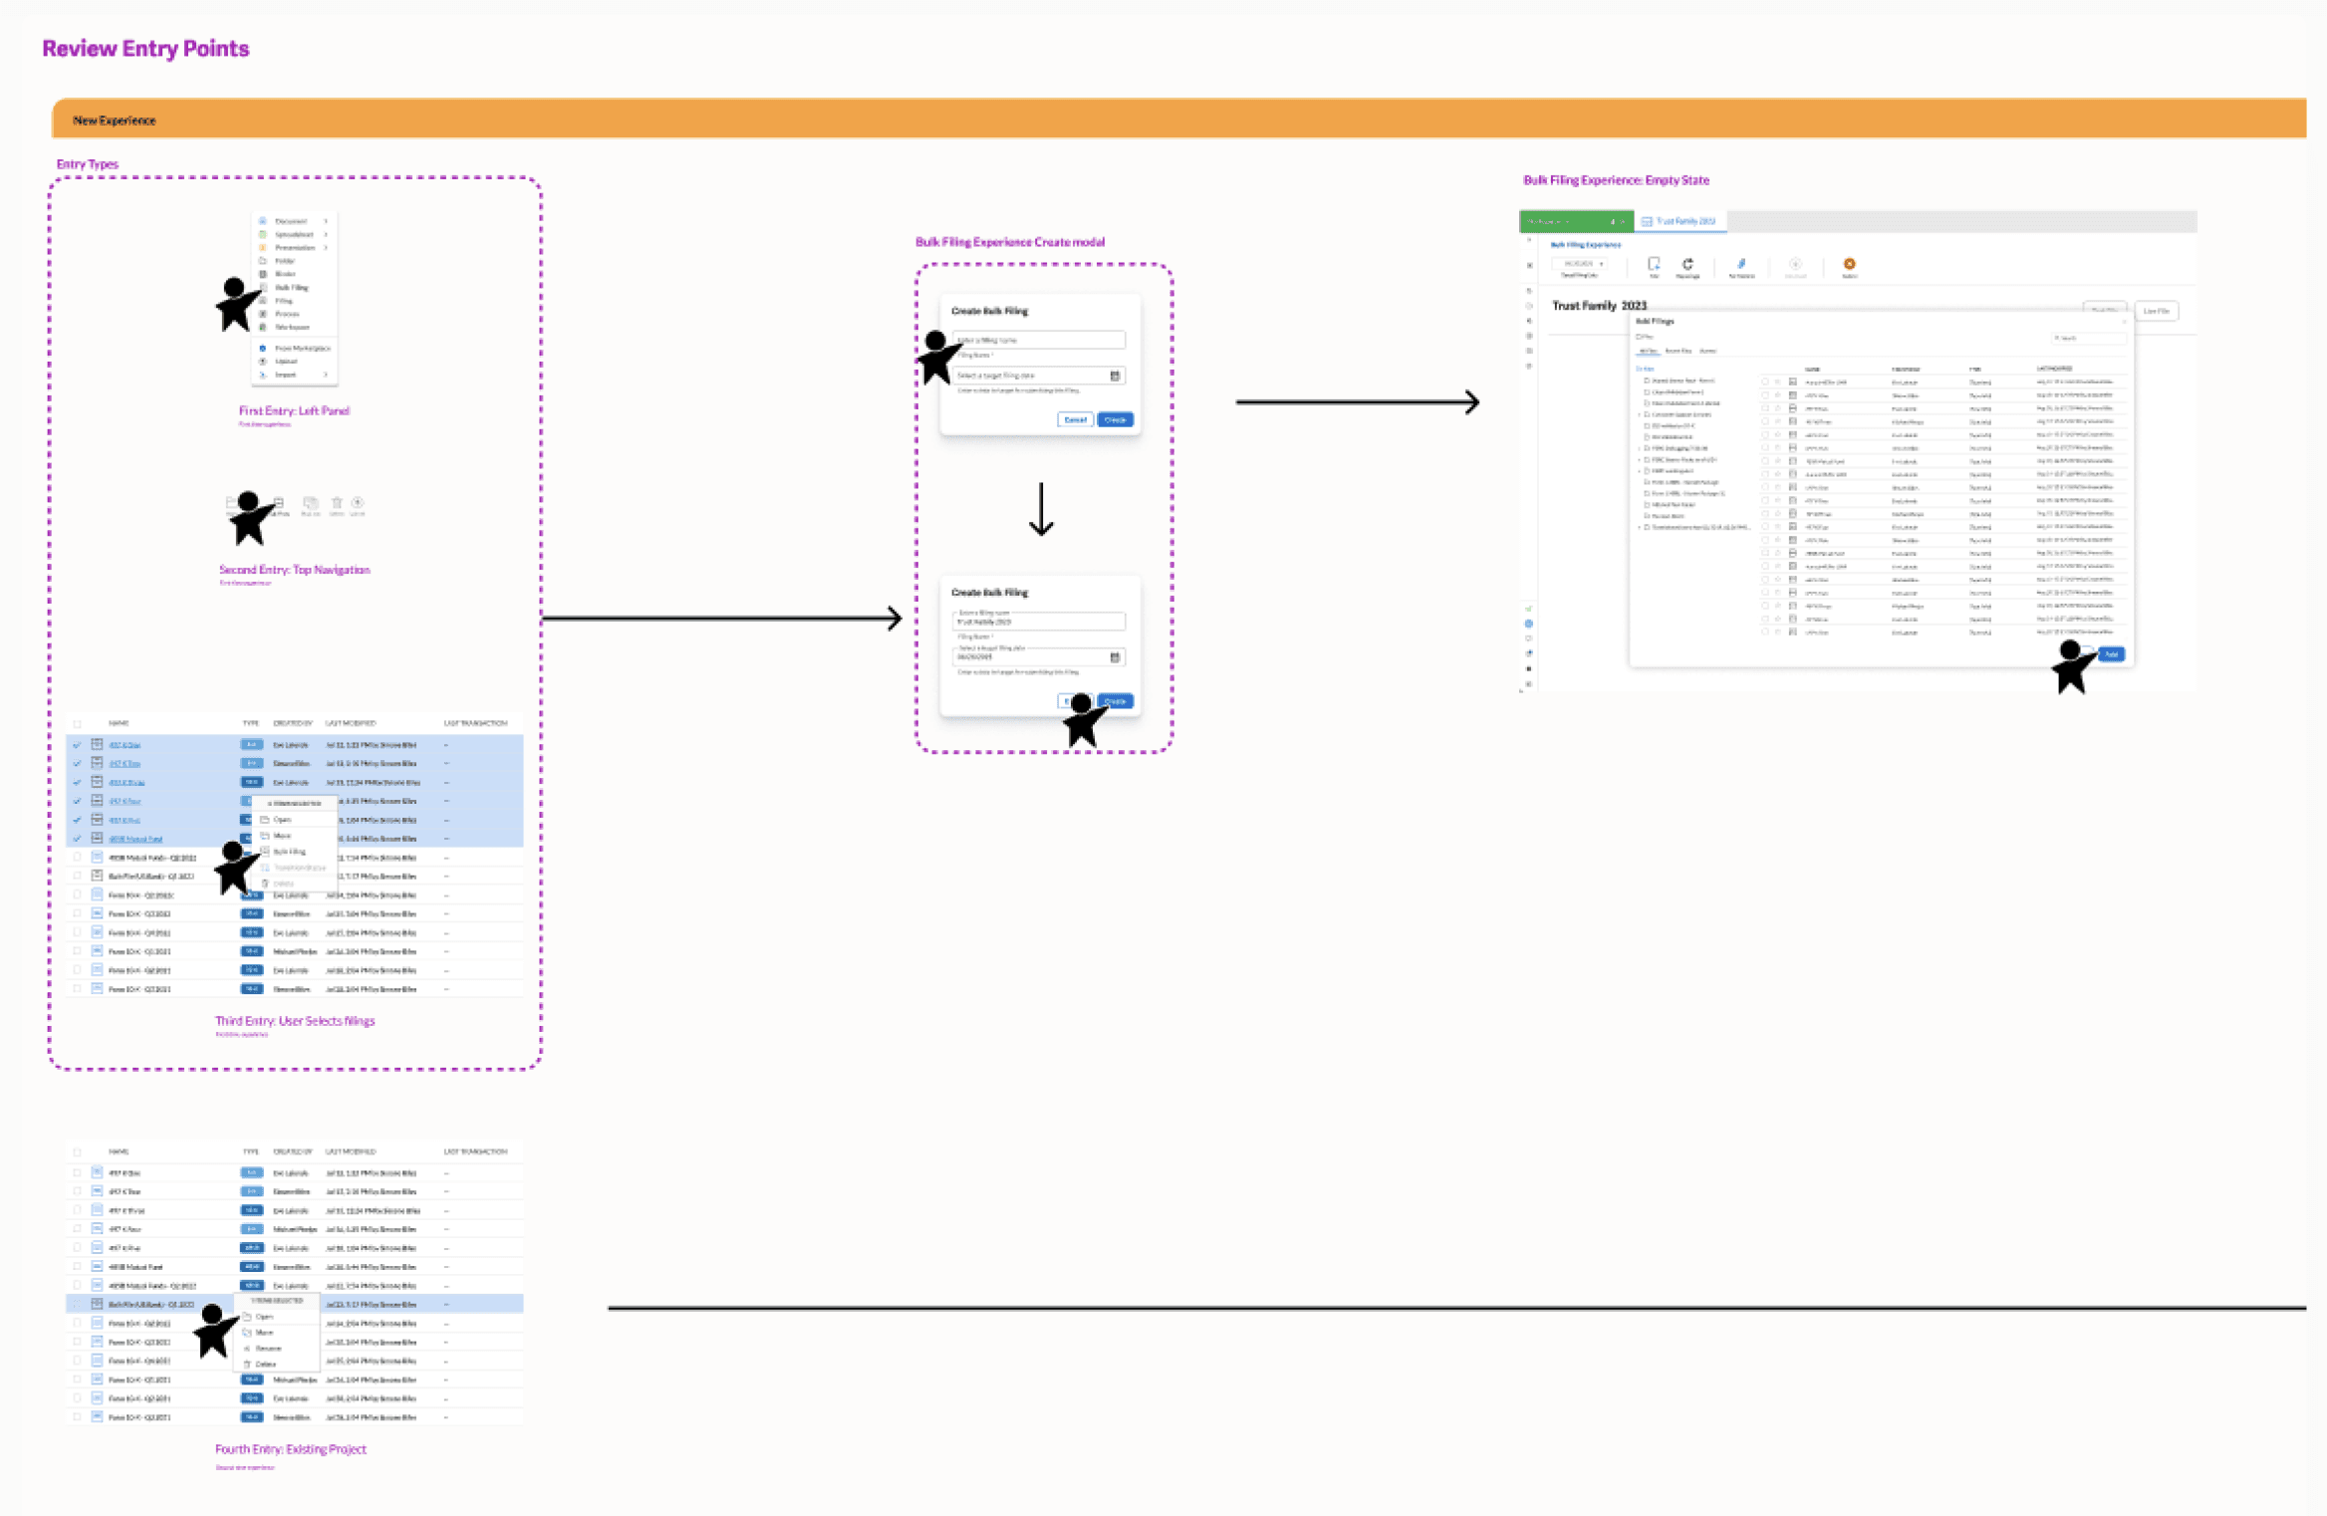The width and height of the screenshot is (2327, 1516).
Task: Expand the Document submenu arrow
Action: pyautogui.click(x=326, y=221)
